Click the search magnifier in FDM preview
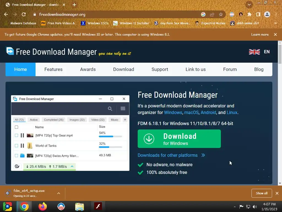The height and width of the screenshot is (212, 282). tap(110, 108)
